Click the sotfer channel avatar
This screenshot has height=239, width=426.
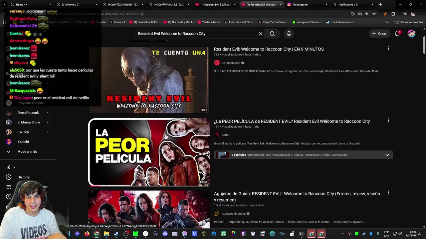[217, 135]
